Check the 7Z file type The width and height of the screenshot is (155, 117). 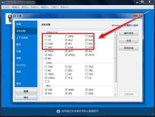click(46, 40)
